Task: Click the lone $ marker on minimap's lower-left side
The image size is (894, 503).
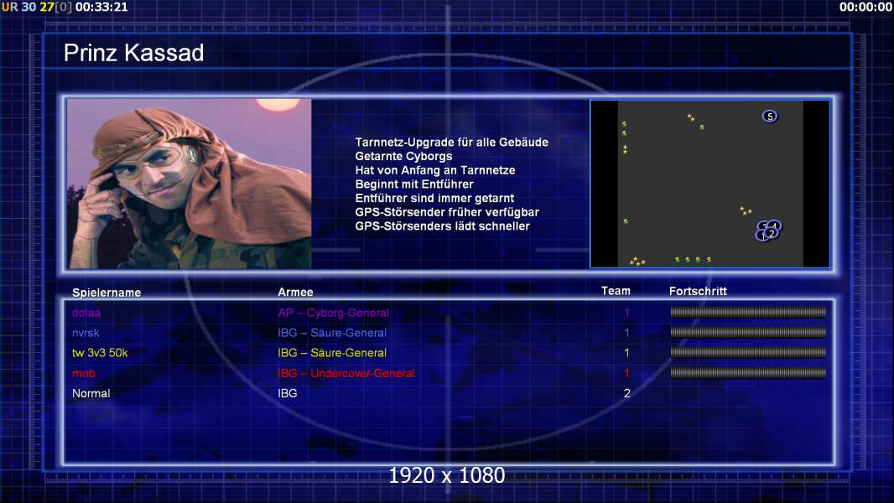Action: click(626, 221)
